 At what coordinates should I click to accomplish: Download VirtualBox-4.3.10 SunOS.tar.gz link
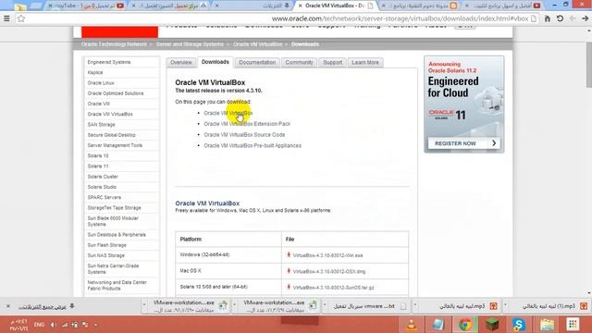[333, 288]
